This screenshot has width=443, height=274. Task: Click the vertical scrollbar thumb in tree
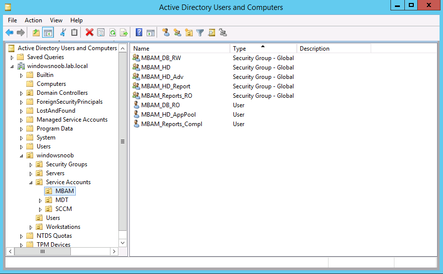click(x=122, y=141)
